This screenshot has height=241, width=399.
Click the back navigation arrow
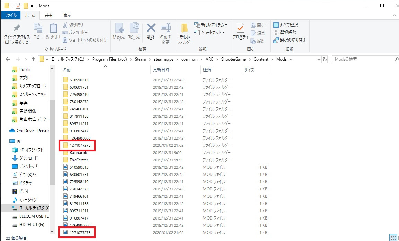point(7,59)
